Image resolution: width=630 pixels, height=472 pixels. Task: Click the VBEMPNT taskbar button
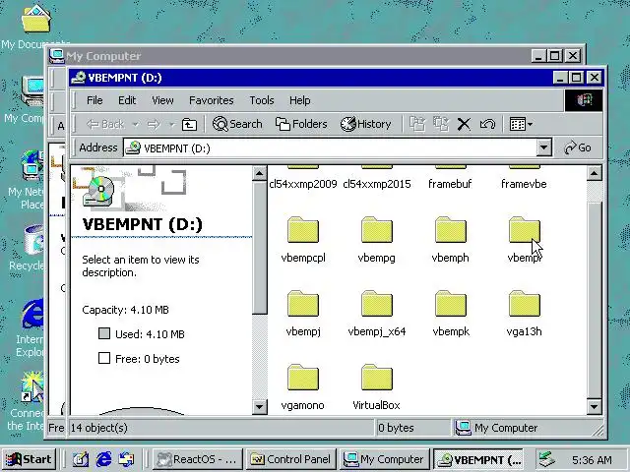[x=478, y=459]
